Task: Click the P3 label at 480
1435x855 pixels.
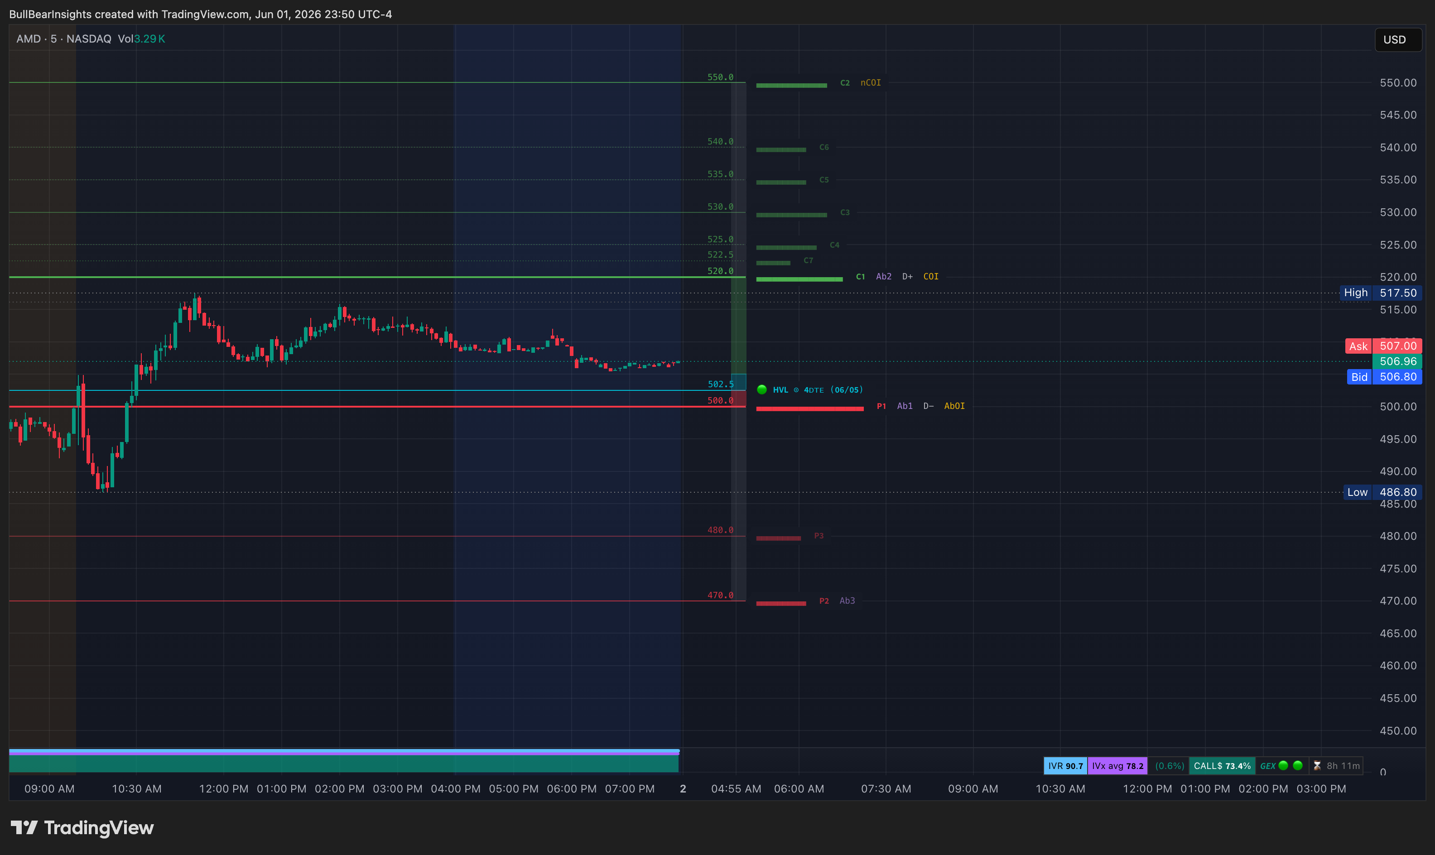Action: click(x=819, y=536)
